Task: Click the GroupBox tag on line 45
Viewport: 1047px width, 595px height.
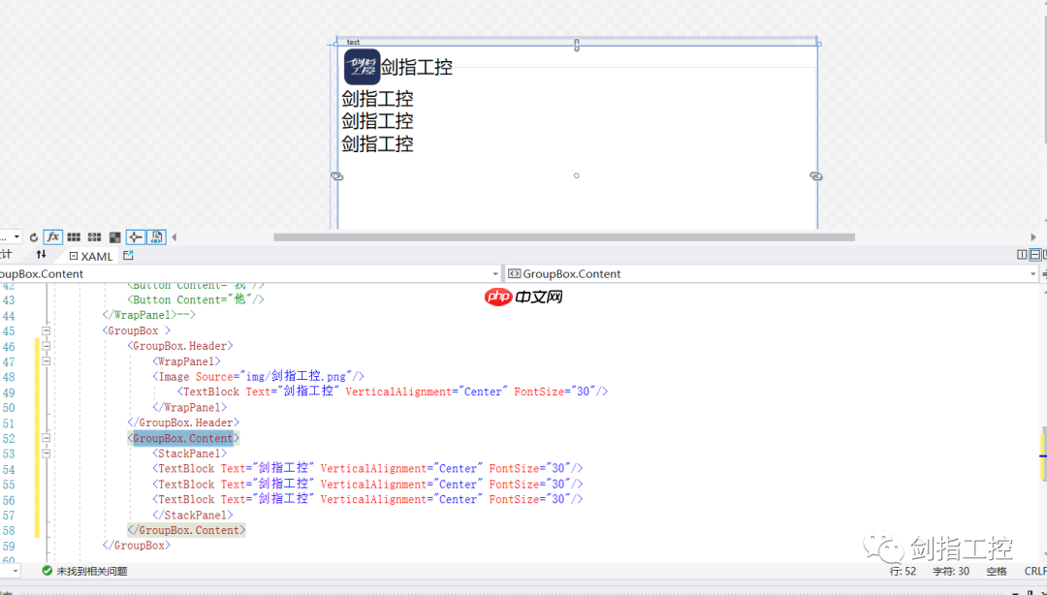Action: 137,330
